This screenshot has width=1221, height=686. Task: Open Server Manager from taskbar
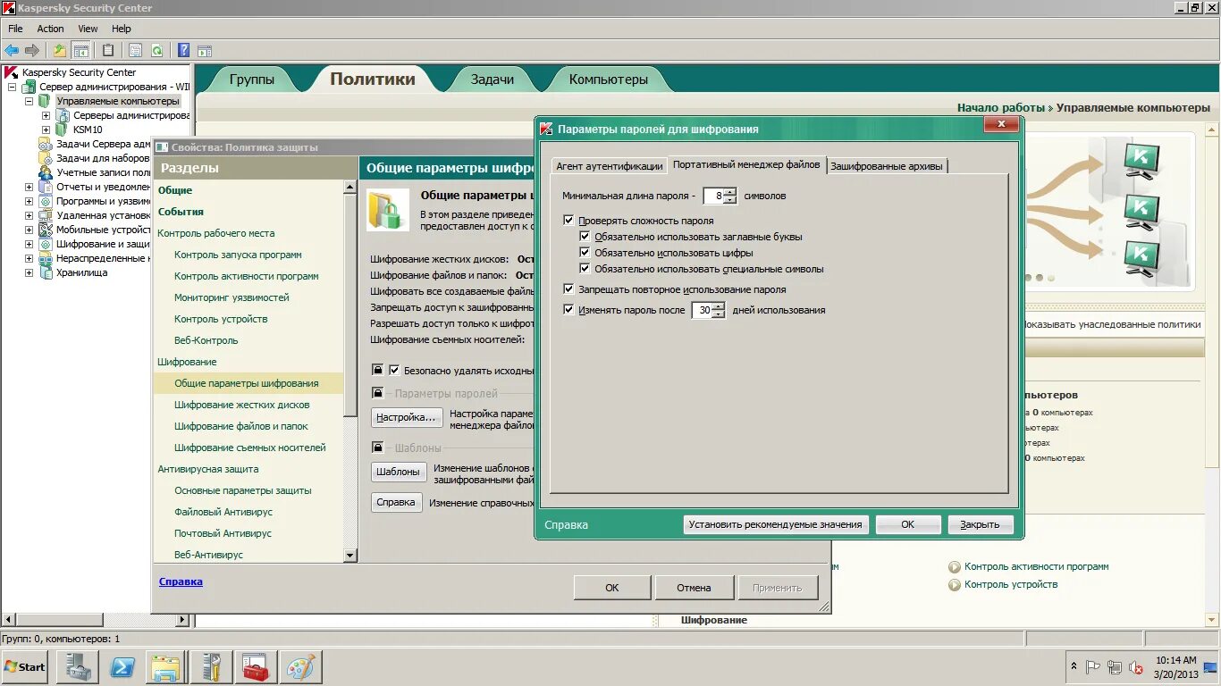77,667
